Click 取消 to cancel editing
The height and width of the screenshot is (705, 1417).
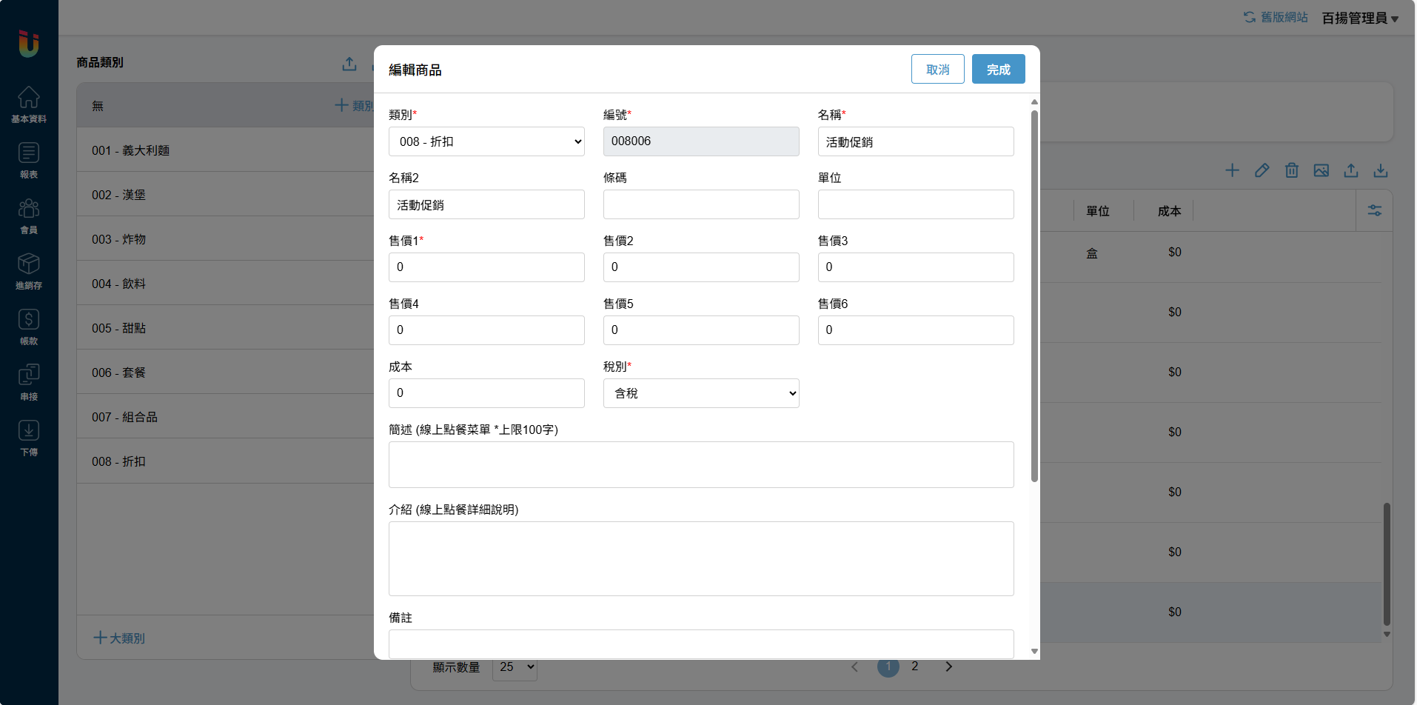pos(937,69)
